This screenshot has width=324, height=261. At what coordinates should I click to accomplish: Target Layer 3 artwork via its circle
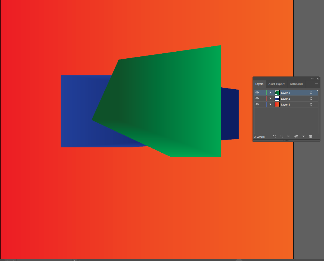pos(311,92)
